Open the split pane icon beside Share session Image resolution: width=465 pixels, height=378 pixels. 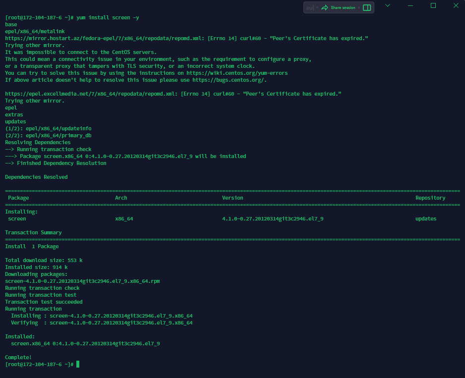point(366,7)
